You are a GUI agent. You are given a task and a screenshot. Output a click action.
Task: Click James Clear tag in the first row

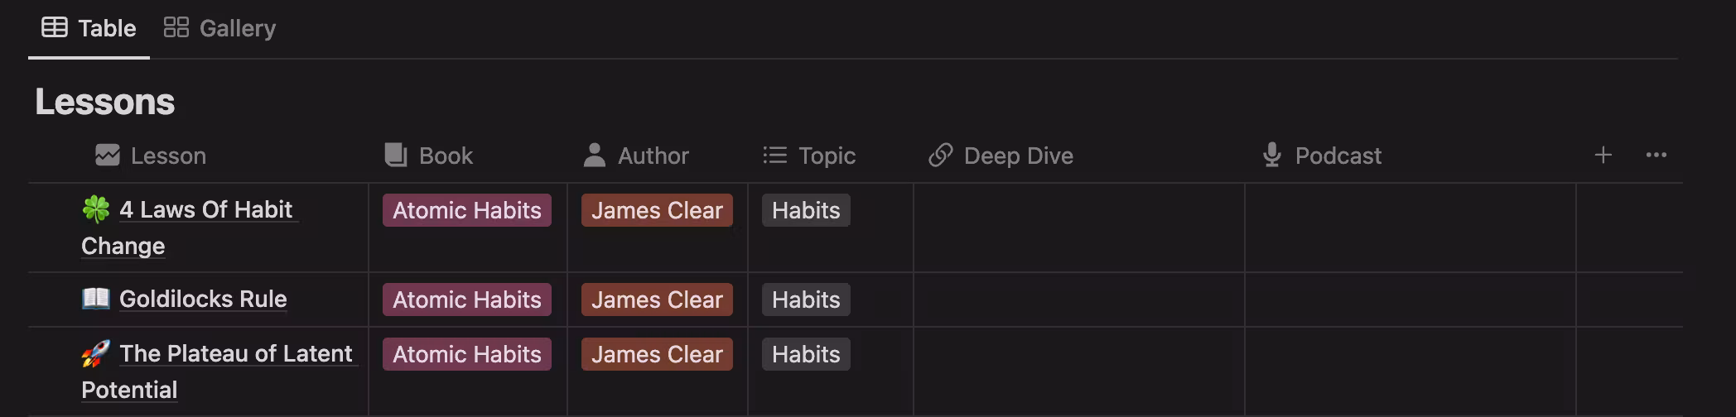tap(657, 210)
